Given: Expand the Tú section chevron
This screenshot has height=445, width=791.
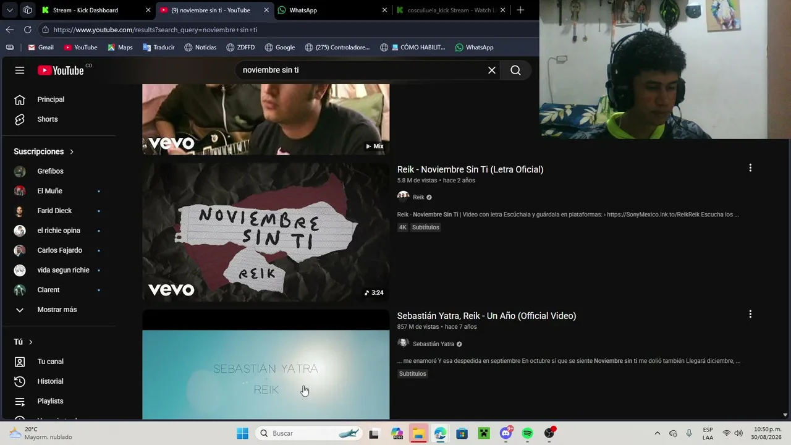Looking at the screenshot, I should click(x=30, y=342).
